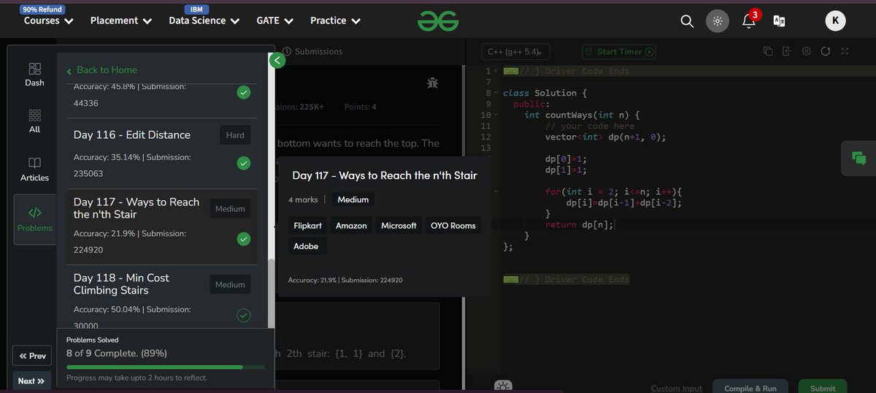Toggle fullscreen editor icon
Viewport: 876px width, 393px height.
(845, 51)
